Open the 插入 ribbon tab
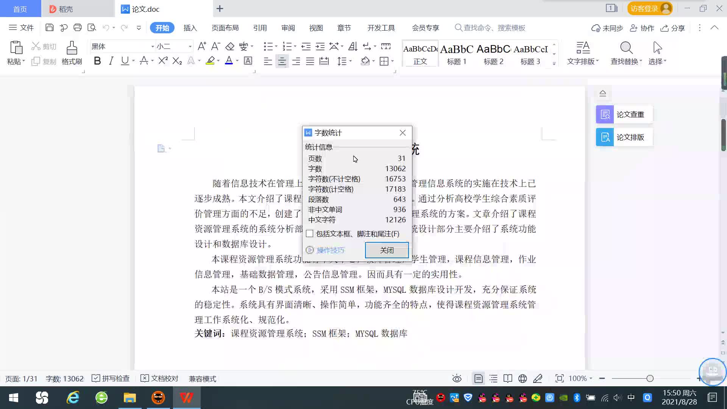 point(190,28)
